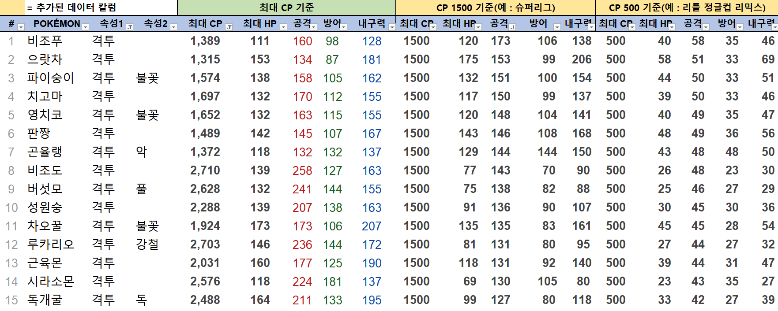Open the 공격 filter under CP 500 기준

(x=706, y=27)
